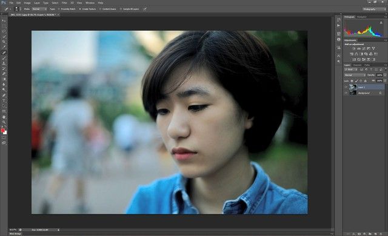
Task: Select the Spot Healing Brush tool in toolbox
Action: pyautogui.click(x=4, y=52)
